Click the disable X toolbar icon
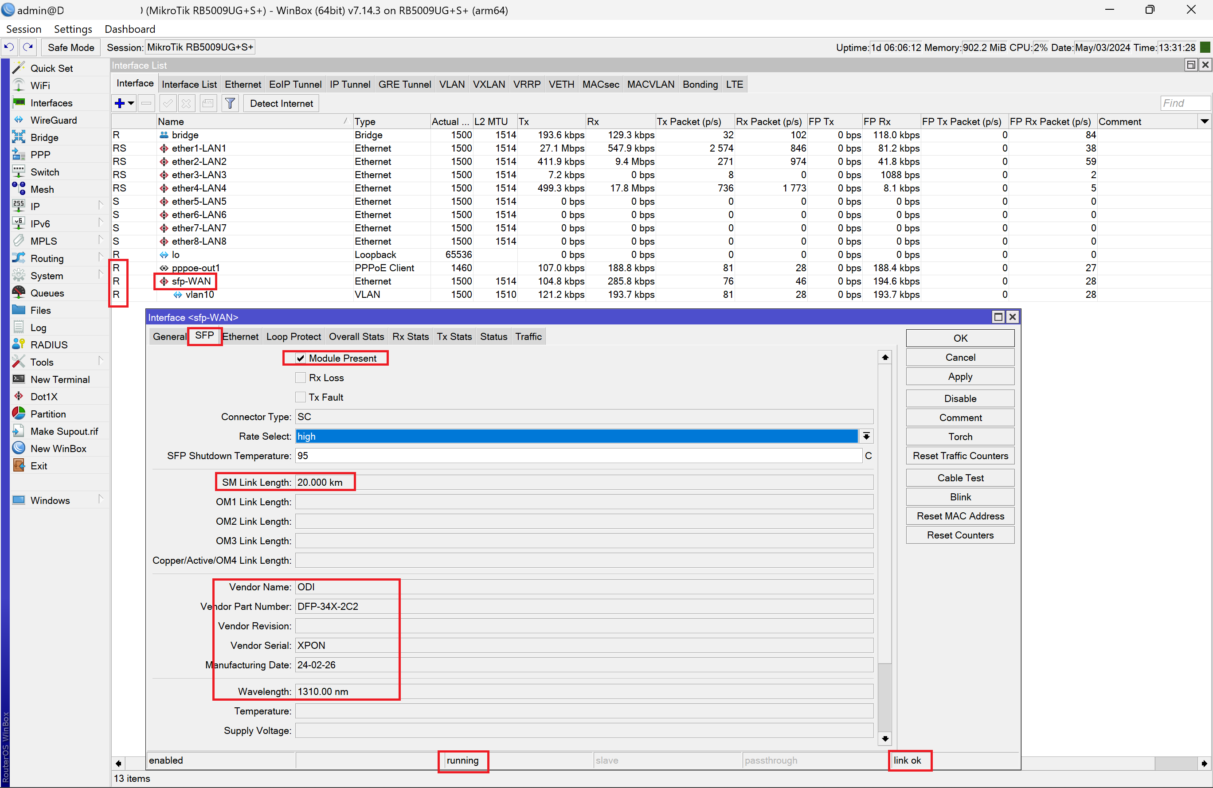 tap(187, 103)
